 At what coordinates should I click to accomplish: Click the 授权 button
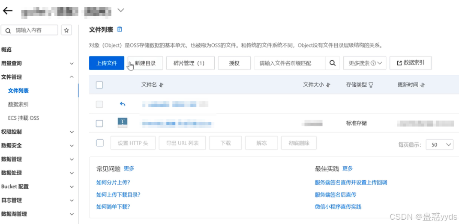[x=234, y=63]
